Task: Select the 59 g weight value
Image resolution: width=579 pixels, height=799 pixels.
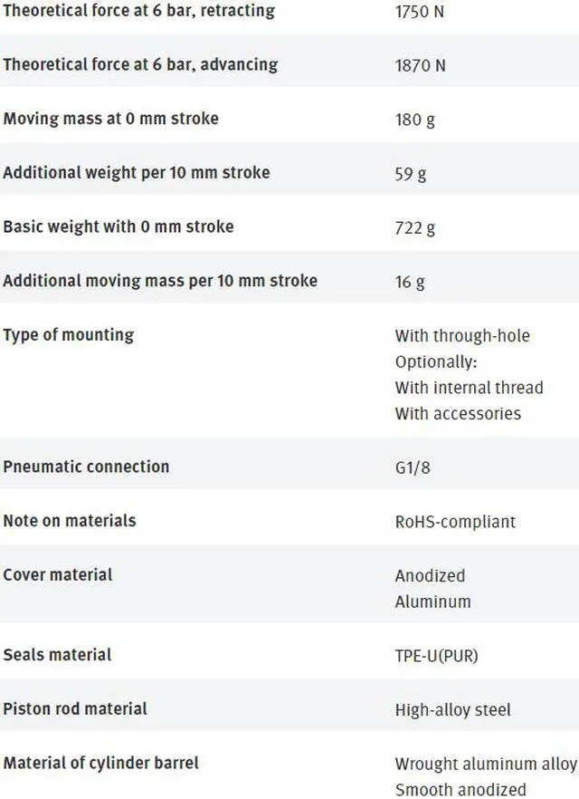Action: [411, 173]
